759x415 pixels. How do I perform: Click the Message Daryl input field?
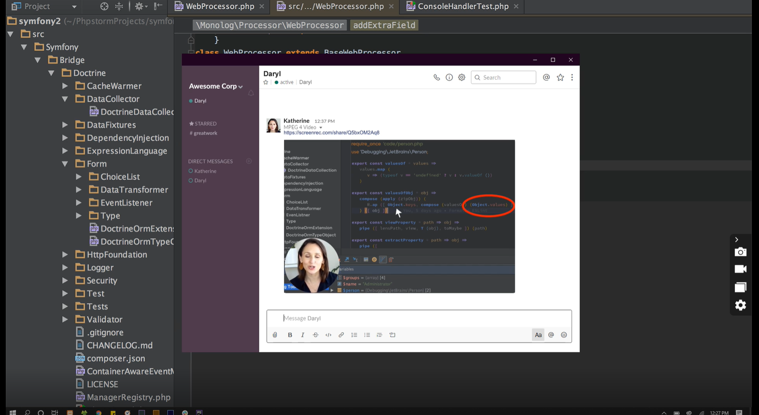pos(418,318)
